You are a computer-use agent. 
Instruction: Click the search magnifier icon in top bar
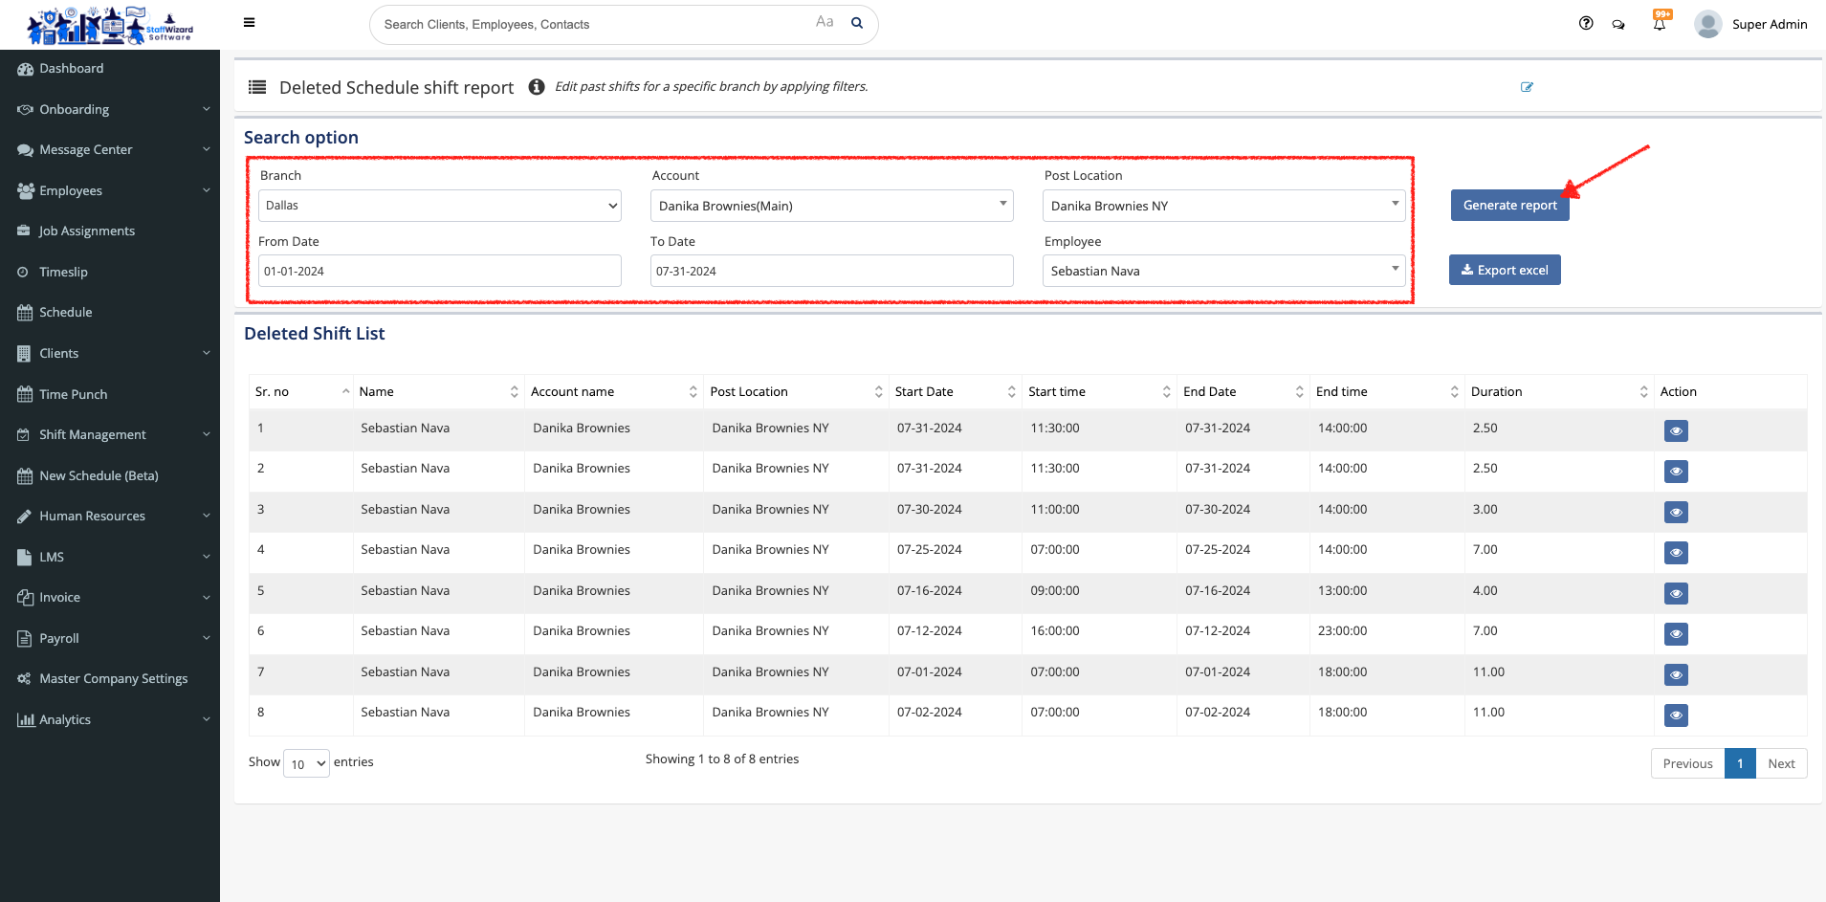857,24
